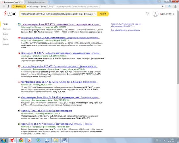Open Google Chrome from the taskbar
This screenshot has height=143, width=179.
coord(21,140)
